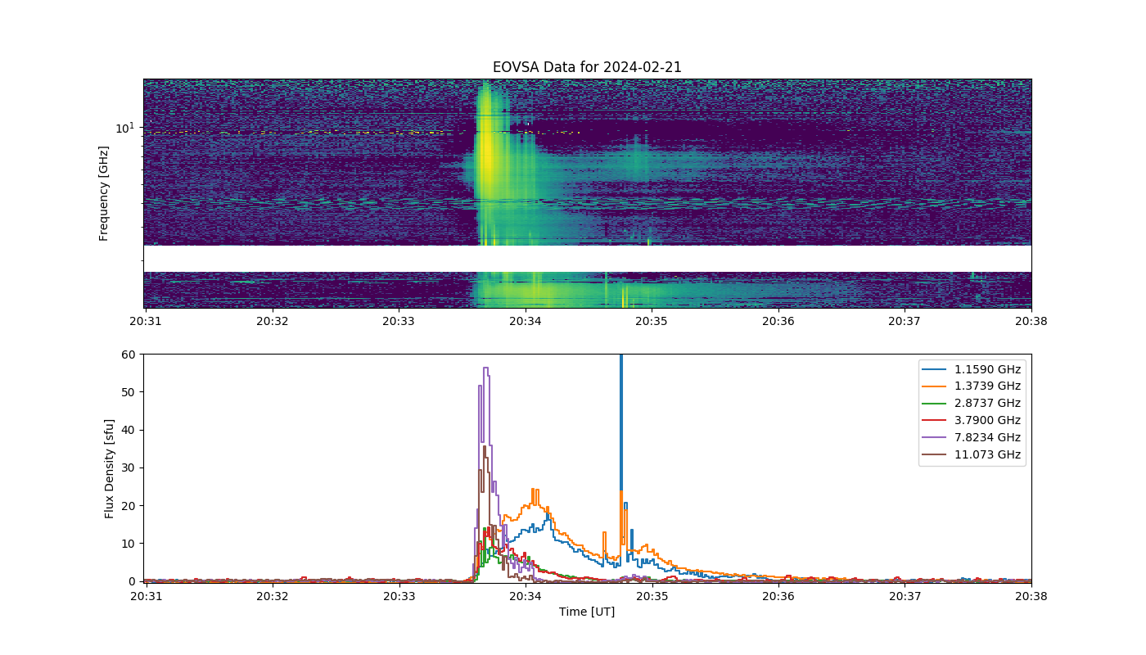Click the 60 tick on flux axis
This screenshot has height=655, width=1146.
pyautogui.click(x=129, y=355)
